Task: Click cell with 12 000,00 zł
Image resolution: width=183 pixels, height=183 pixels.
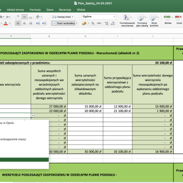Action: (x=118, y=107)
